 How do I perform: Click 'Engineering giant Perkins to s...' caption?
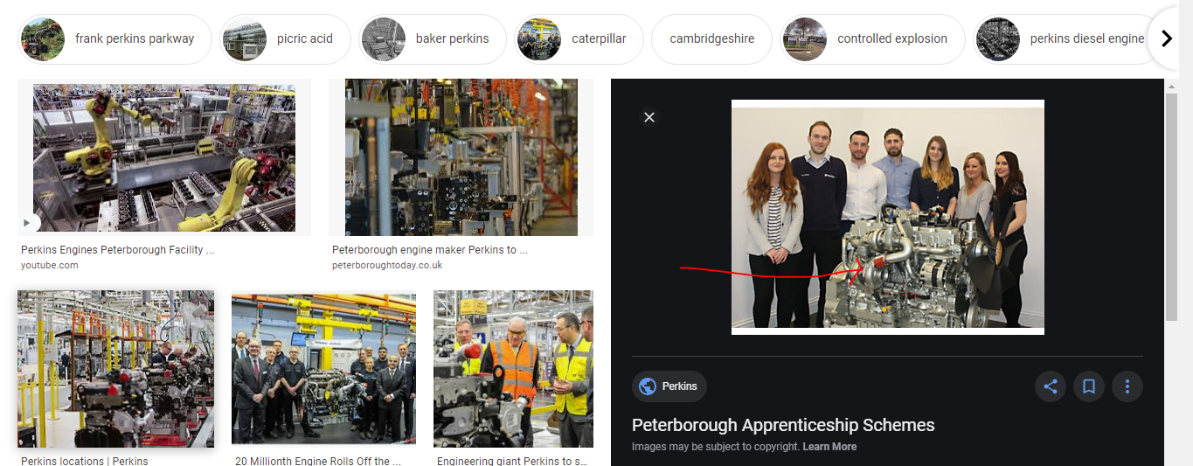511,461
